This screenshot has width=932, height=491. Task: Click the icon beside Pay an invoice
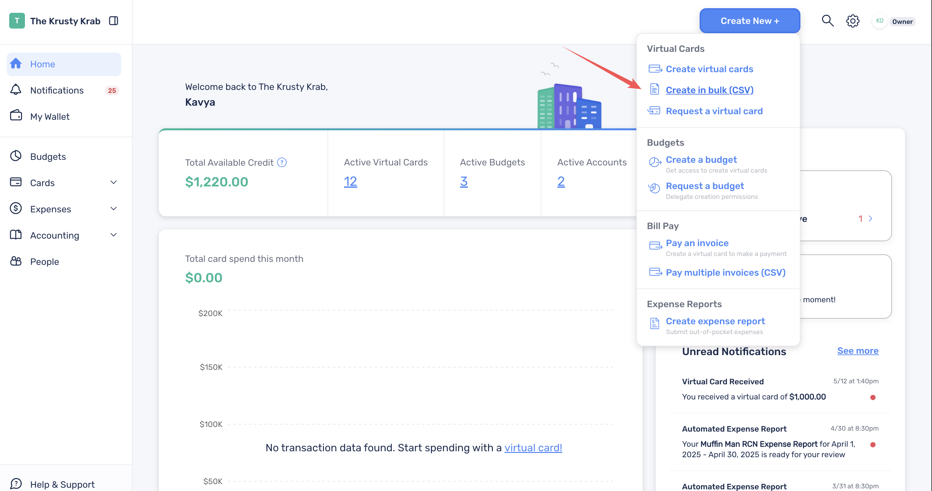pos(656,246)
